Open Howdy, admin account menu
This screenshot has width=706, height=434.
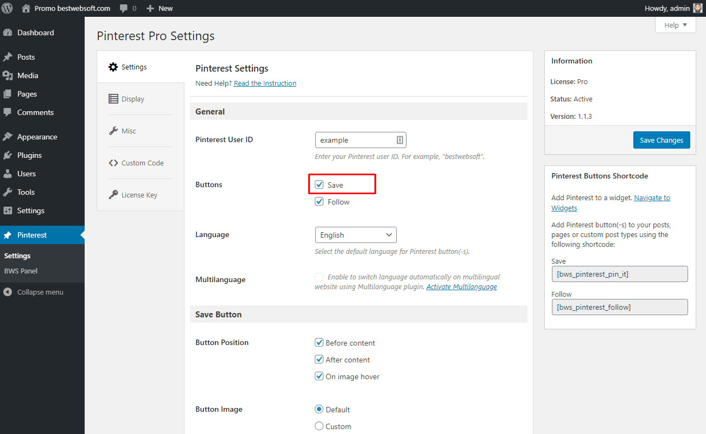[673, 8]
